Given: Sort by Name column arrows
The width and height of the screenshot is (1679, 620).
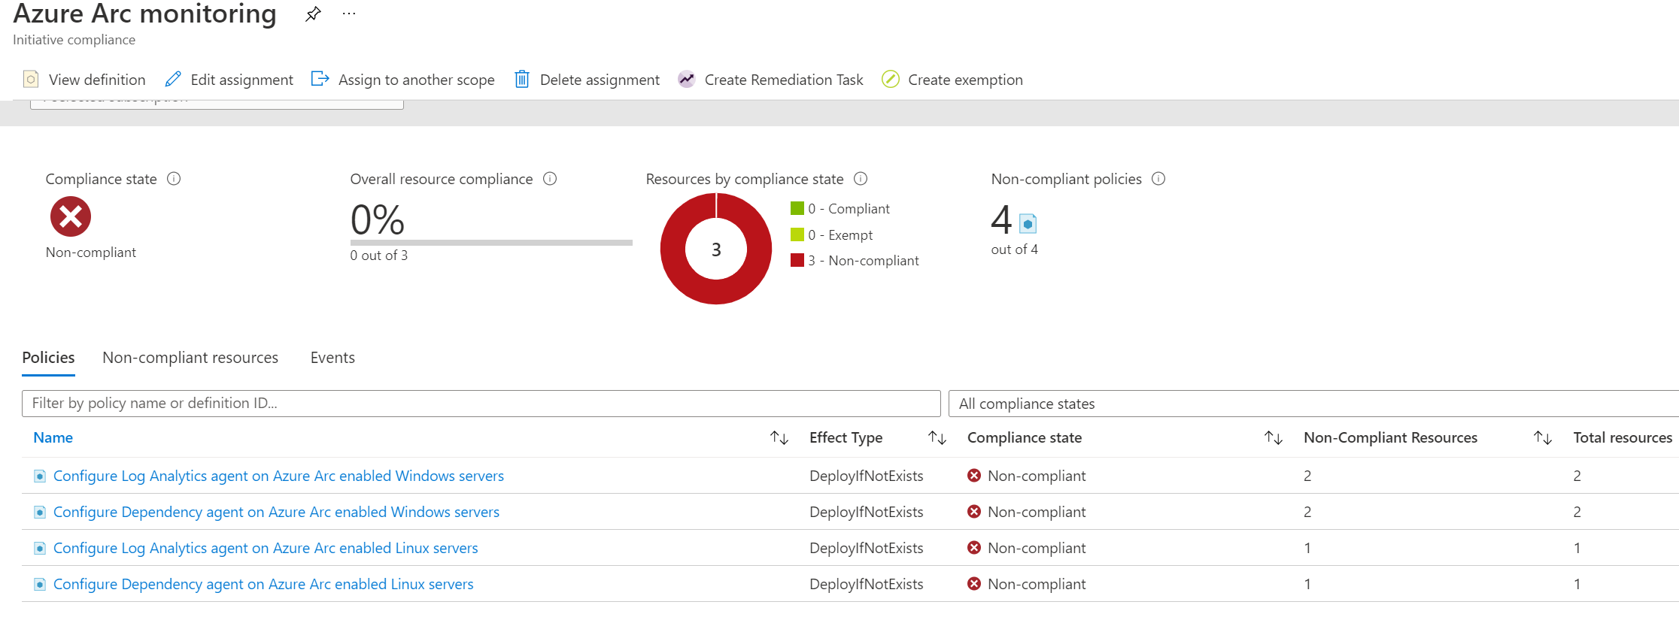Looking at the screenshot, I should [x=779, y=437].
